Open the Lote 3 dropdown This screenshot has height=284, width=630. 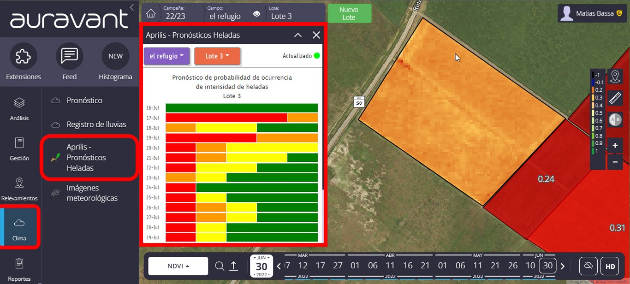pyautogui.click(x=217, y=56)
